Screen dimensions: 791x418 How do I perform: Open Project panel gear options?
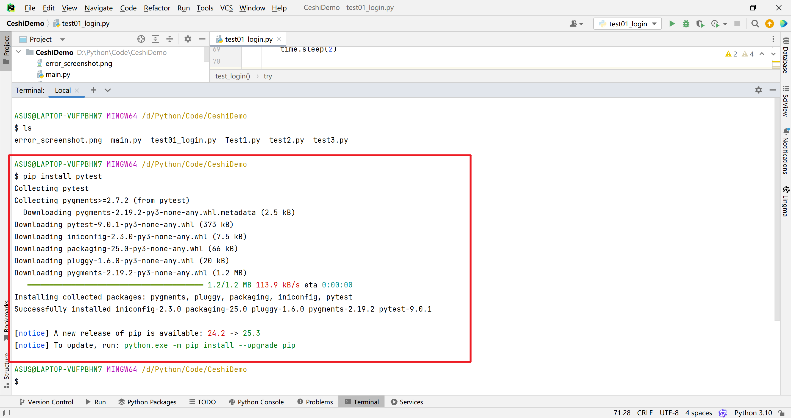coord(188,39)
